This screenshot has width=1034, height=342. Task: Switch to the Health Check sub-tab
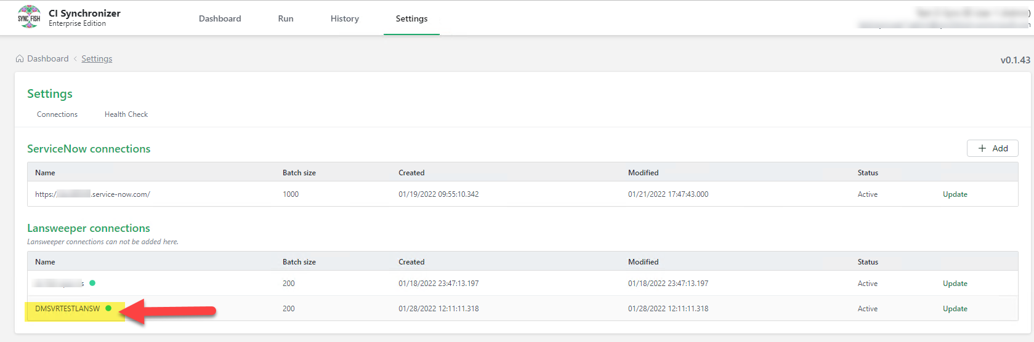(126, 114)
